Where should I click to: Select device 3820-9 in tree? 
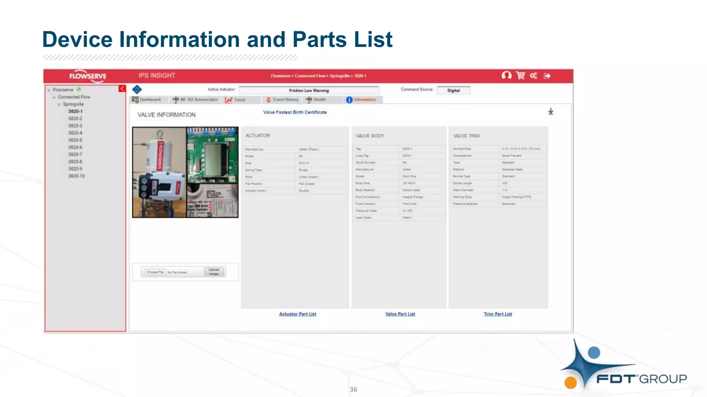tap(75, 169)
